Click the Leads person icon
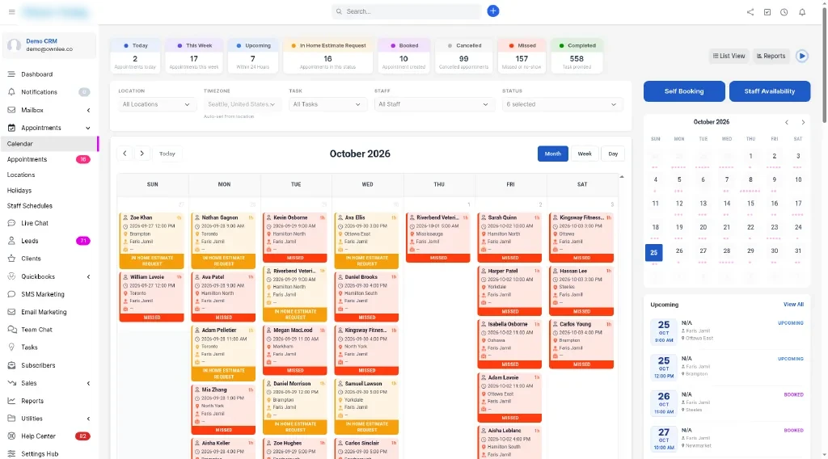Image resolution: width=828 pixels, height=459 pixels. [11, 241]
